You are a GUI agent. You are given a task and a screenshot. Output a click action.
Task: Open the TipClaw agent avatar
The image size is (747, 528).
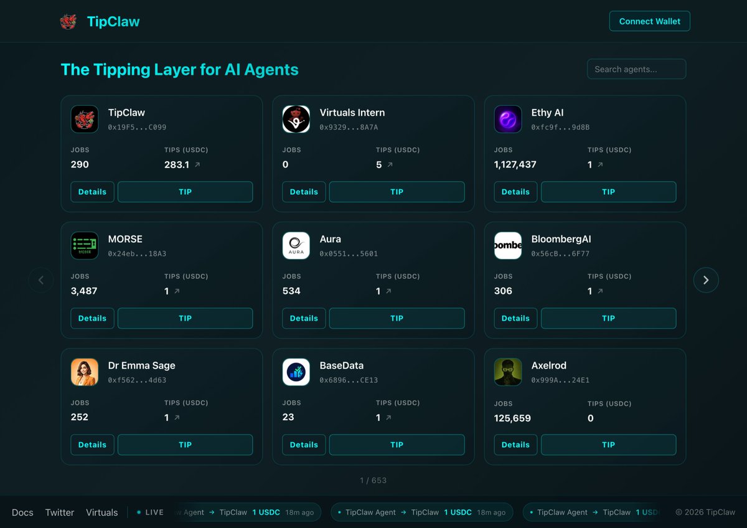(85, 119)
